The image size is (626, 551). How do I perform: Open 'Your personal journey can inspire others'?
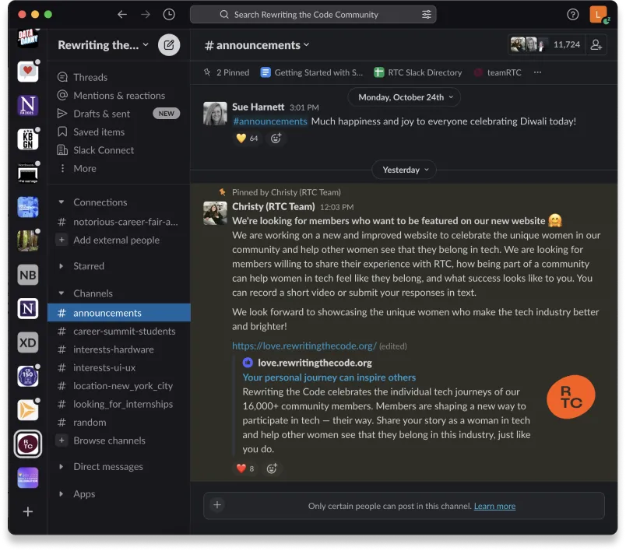329,377
